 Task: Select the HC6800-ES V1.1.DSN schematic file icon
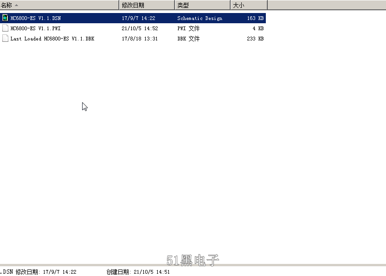pos(5,18)
